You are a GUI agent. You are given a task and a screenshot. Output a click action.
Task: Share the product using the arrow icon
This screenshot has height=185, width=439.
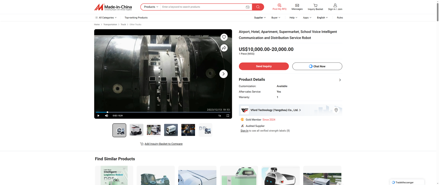pyautogui.click(x=224, y=48)
